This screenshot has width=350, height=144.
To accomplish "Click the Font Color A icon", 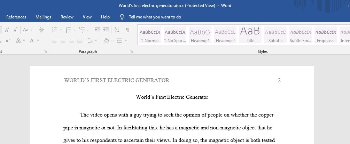I will pyautogui.click(x=32, y=41).
